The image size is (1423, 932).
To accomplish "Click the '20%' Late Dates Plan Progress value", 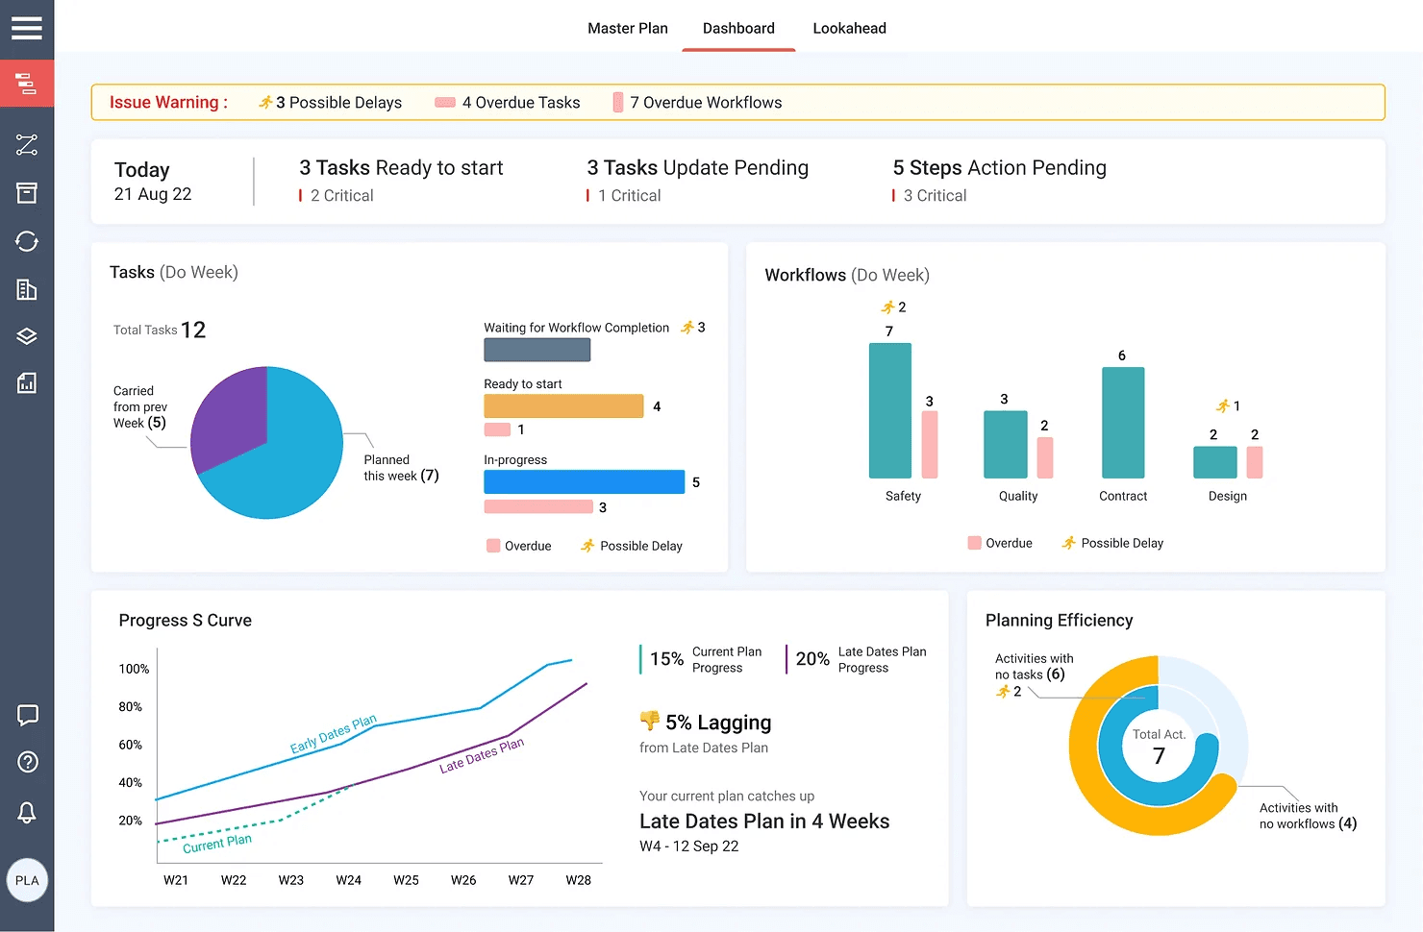I will 812,659.
